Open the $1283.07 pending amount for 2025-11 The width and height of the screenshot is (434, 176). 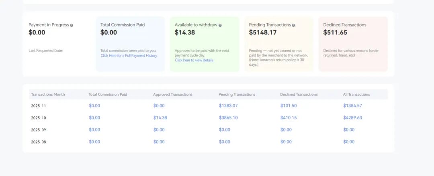(228, 106)
